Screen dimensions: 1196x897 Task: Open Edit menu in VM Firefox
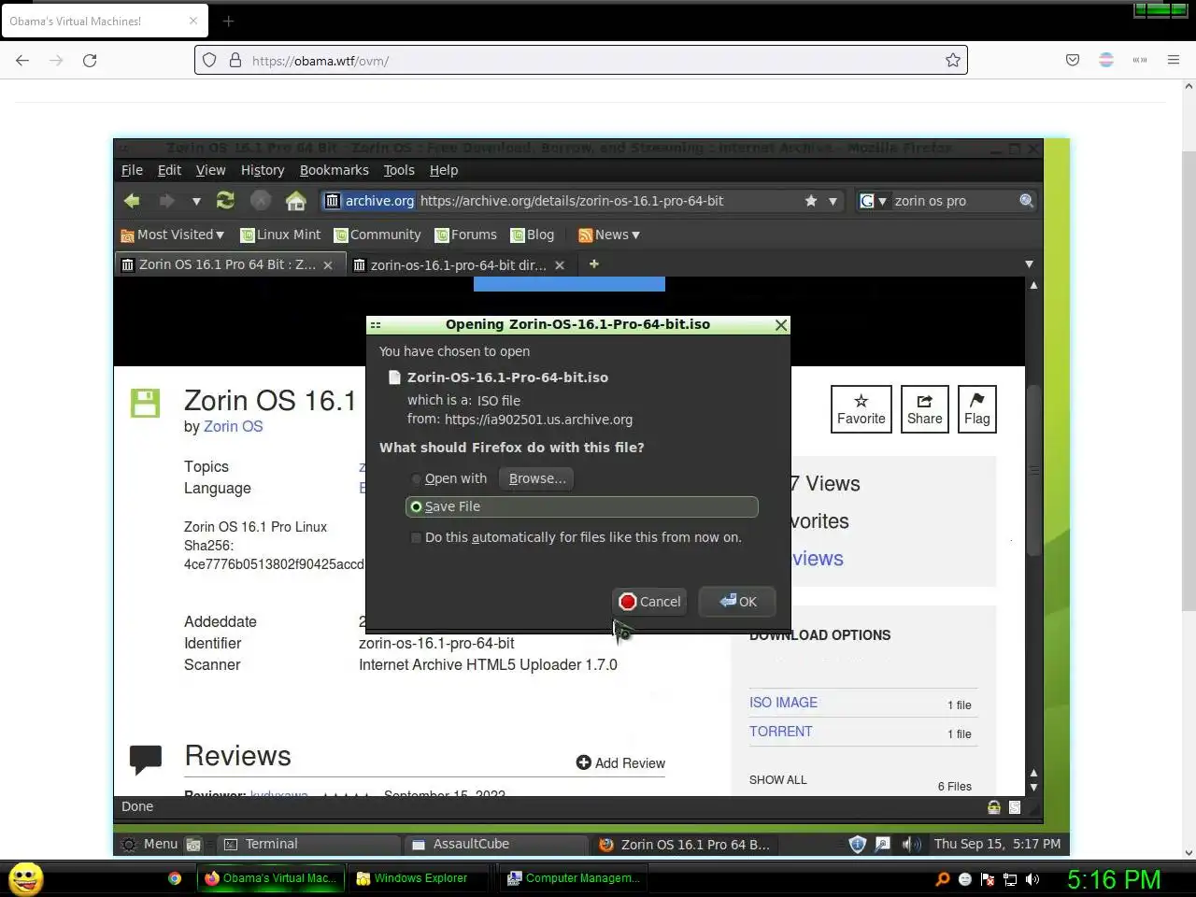point(169,170)
